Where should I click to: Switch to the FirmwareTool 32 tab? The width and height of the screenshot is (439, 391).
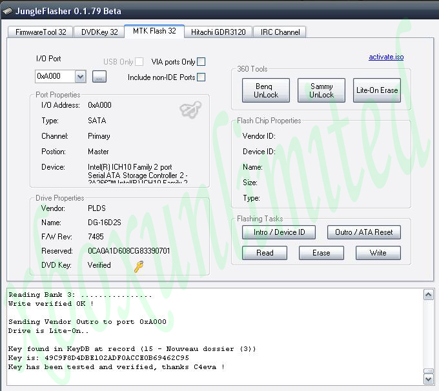point(41,32)
